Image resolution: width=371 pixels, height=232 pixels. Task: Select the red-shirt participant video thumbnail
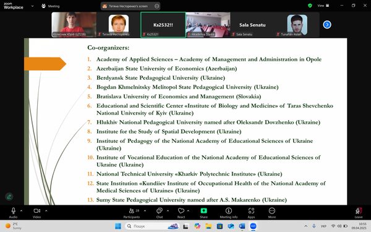tap(74, 25)
